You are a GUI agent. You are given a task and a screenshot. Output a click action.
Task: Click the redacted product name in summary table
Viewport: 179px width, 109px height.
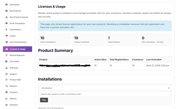click(65, 66)
